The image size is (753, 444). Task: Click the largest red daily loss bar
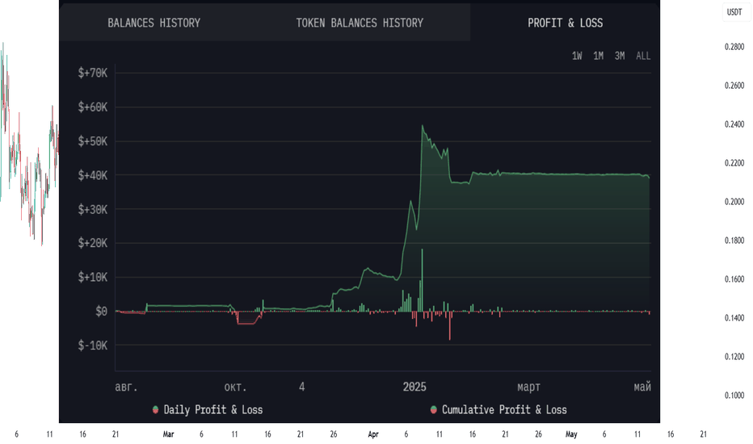click(x=450, y=325)
